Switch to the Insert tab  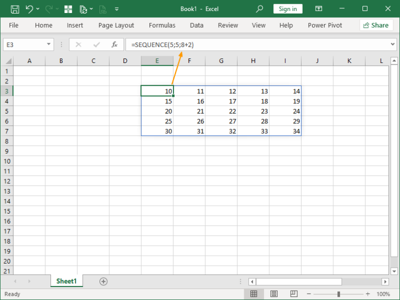pos(75,25)
